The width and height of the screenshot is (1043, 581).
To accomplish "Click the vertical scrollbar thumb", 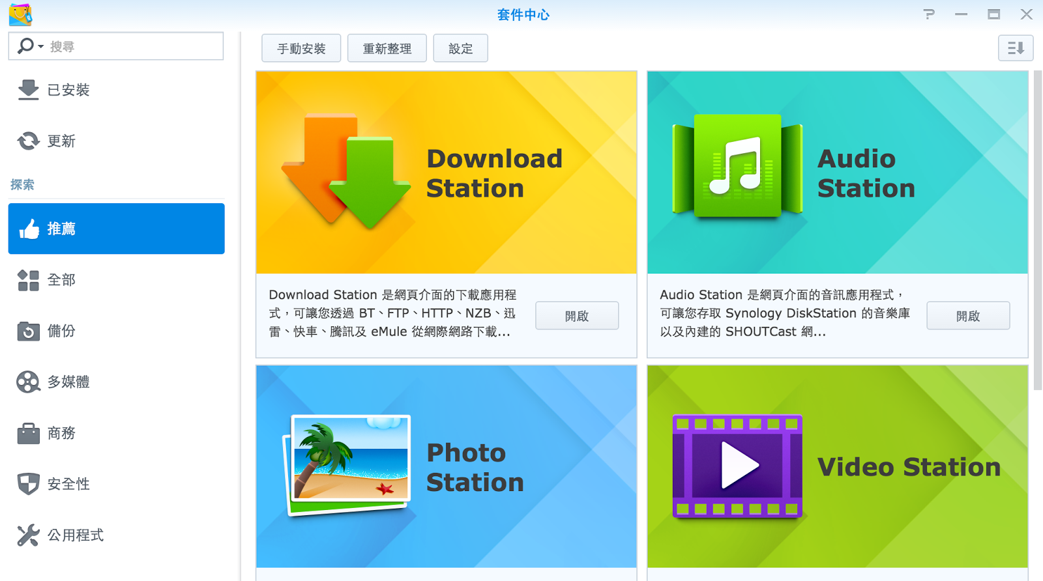I will coord(1037,230).
